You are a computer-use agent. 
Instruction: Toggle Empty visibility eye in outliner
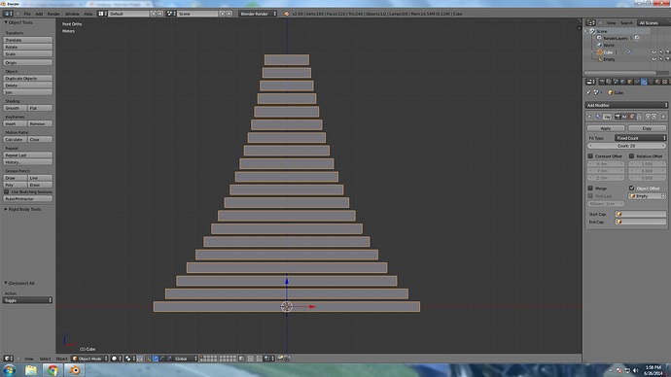[653, 59]
